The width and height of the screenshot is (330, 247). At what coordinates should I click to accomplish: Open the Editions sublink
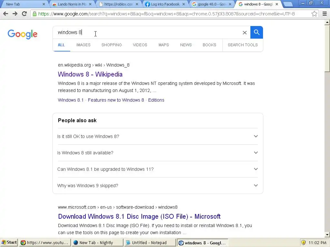(156, 100)
